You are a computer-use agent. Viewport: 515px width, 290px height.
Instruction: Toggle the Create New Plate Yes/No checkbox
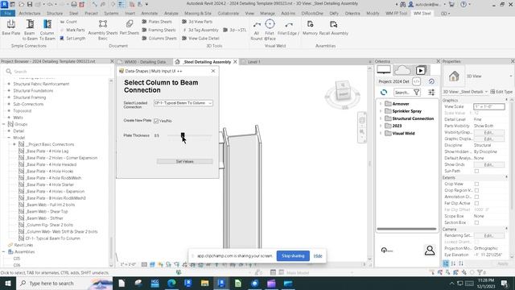coord(156,121)
